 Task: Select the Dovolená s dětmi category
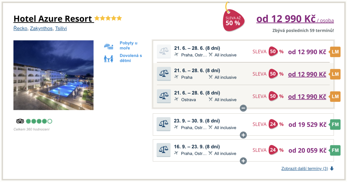coord(131,58)
